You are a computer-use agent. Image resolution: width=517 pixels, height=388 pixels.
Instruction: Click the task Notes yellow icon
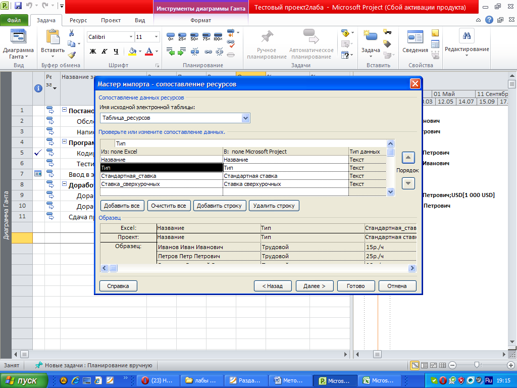(435, 33)
